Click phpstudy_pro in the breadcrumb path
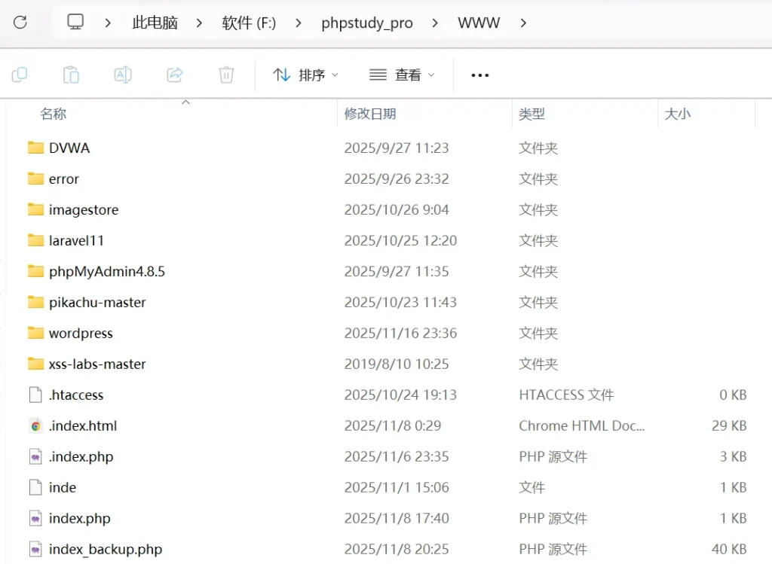The width and height of the screenshot is (772, 564). [366, 23]
